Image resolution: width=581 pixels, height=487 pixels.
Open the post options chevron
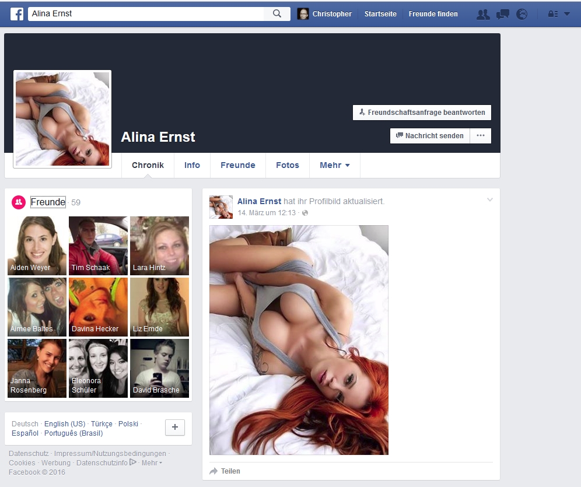coord(490,200)
